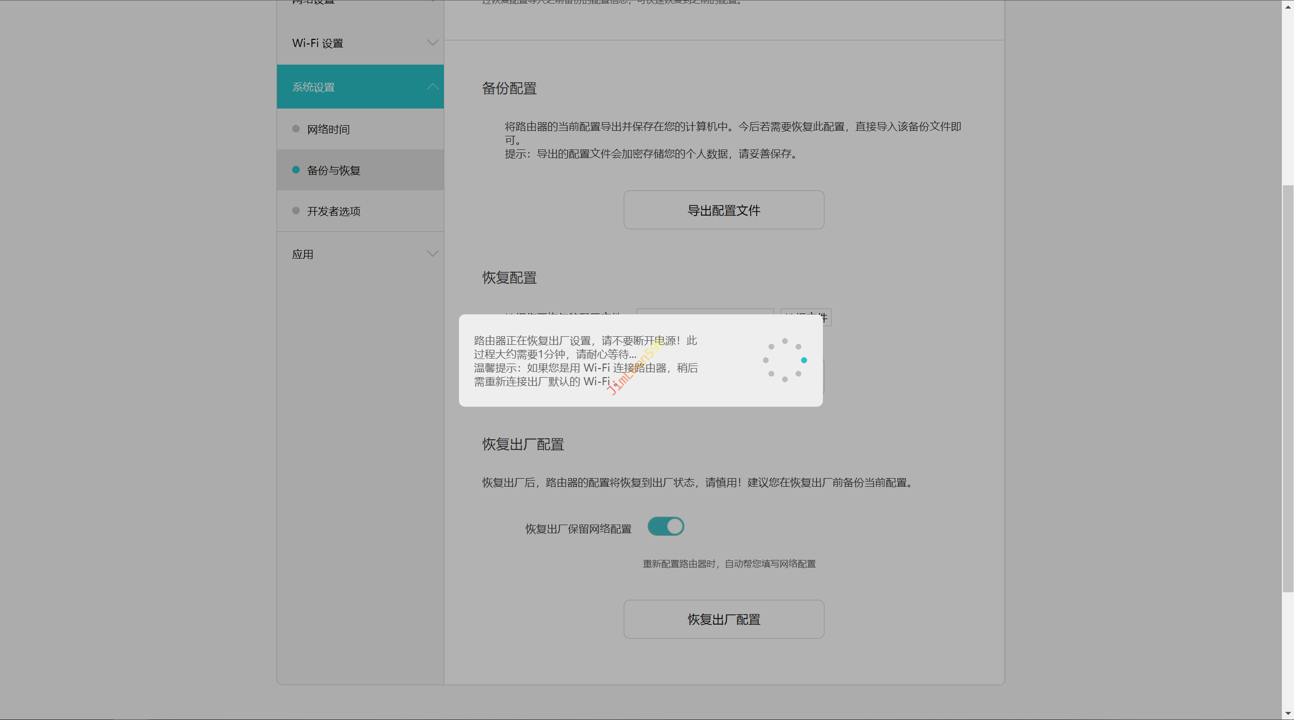Click the config file path input field
Screen dimensions: 1294x720
tap(705, 312)
